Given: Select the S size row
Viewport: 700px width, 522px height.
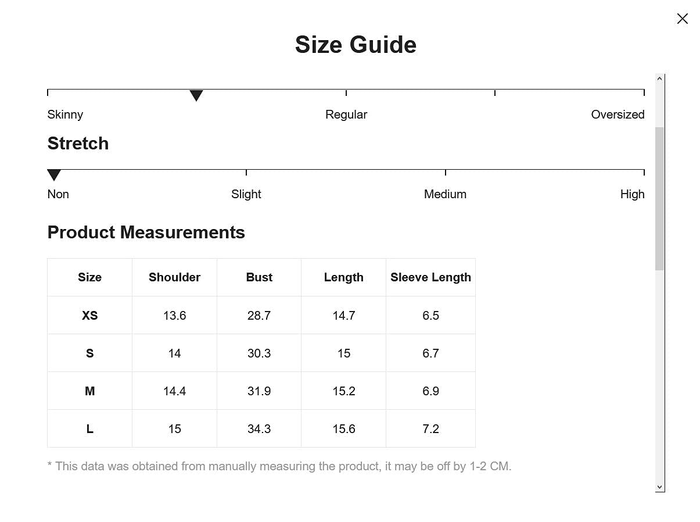Looking at the screenshot, I should click(89, 353).
